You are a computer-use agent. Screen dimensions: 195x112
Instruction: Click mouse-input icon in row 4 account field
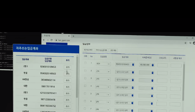pyautogui.click(x=133, y=88)
